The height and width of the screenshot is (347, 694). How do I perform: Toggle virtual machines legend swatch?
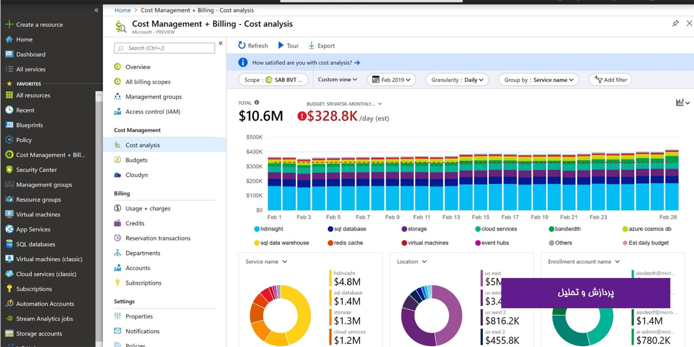pyautogui.click(x=404, y=243)
